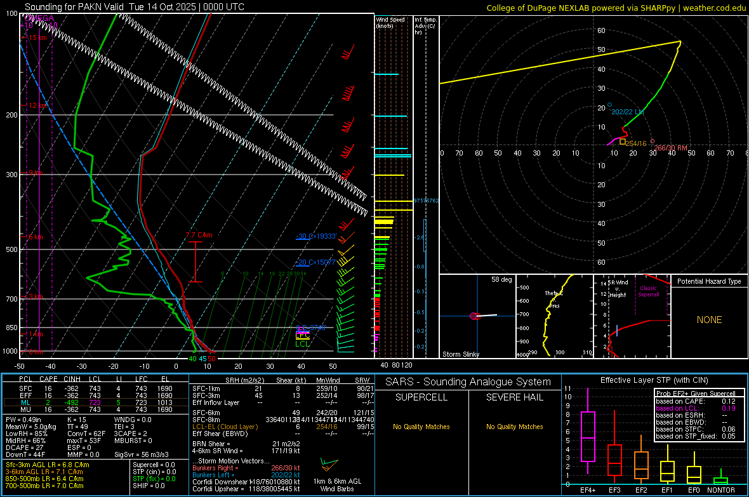Click the SR Wind v. Height label
749x497 pixels.
point(618,289)
